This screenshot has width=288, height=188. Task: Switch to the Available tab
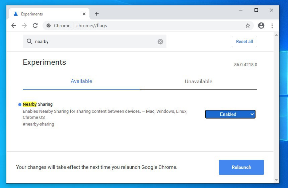tap(81, 81)
